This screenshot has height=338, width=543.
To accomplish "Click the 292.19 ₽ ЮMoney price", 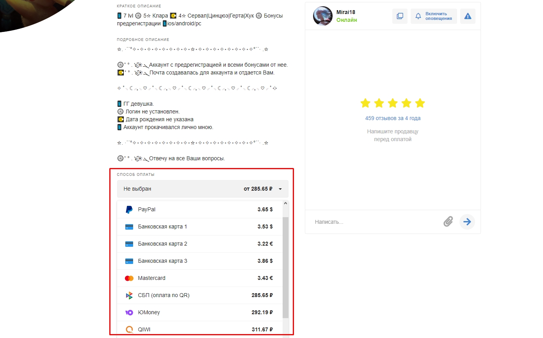I will tap(262, 313).
